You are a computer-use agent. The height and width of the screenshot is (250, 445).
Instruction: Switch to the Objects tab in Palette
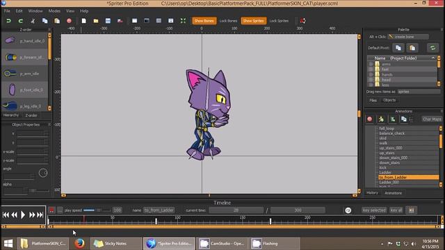[x=389, y=100]
